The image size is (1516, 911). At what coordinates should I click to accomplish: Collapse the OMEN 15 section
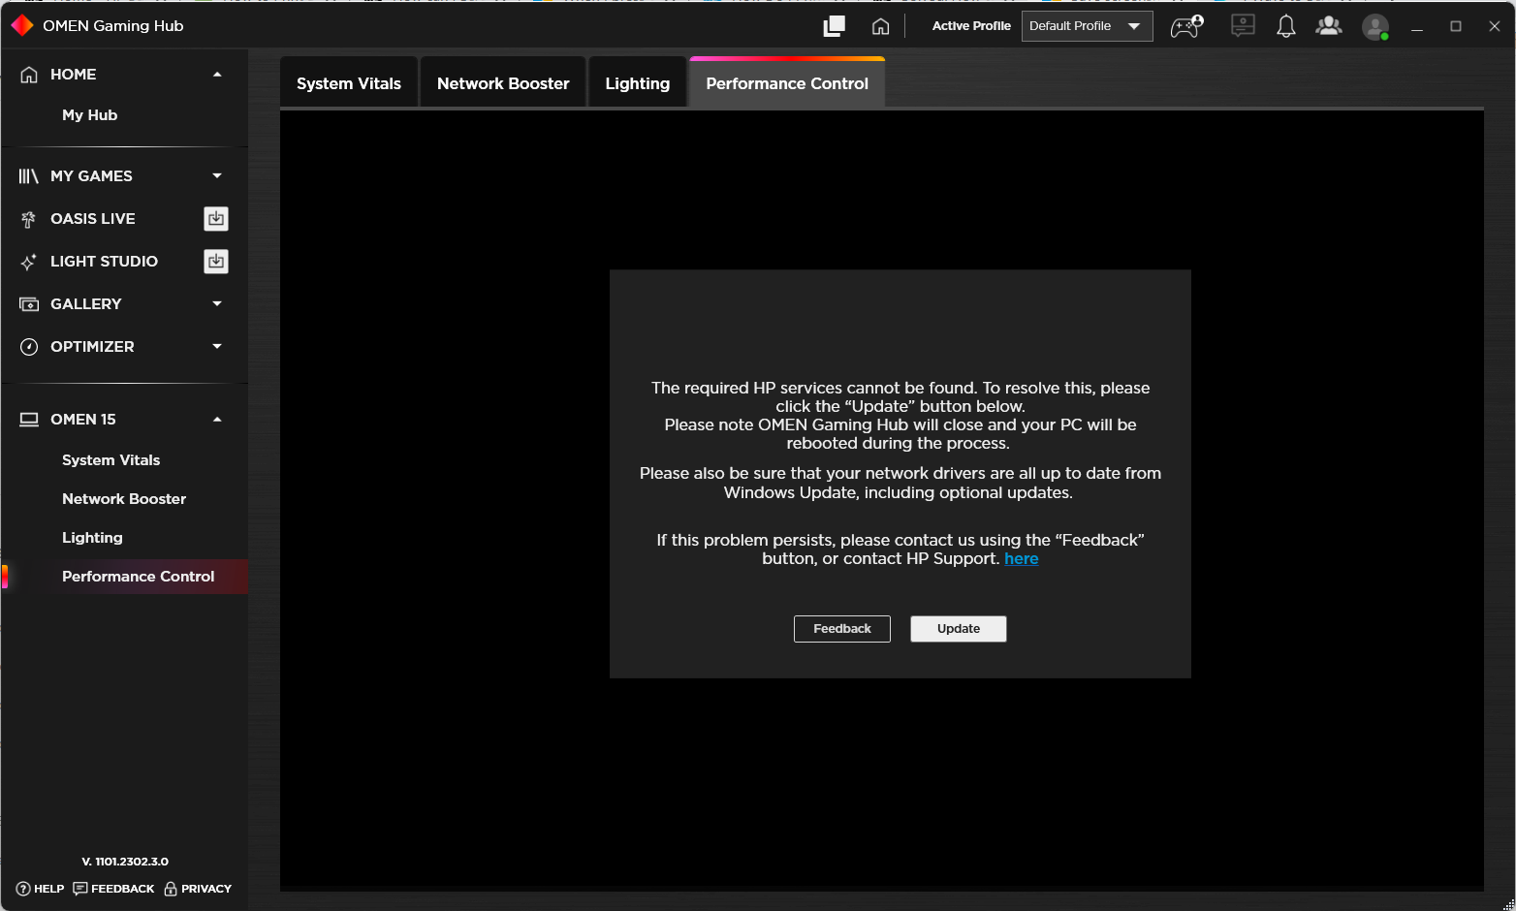[x=217, y=419]
